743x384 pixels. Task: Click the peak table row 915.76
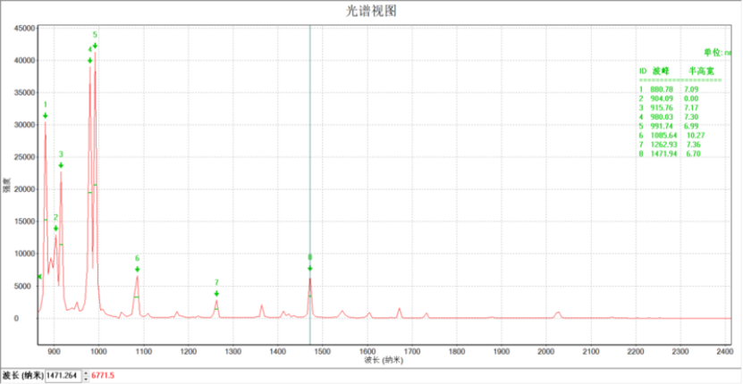click(669, 107)
